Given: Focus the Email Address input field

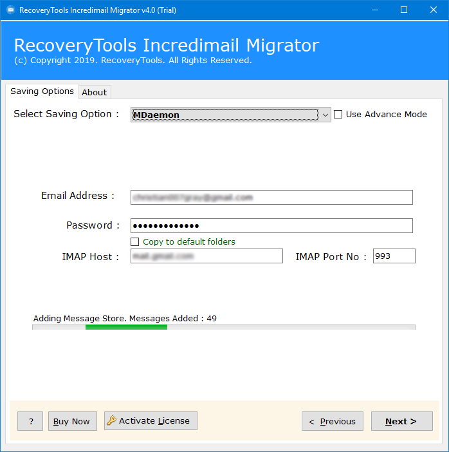Looking at the screenshot, I should tap(271, 198).
